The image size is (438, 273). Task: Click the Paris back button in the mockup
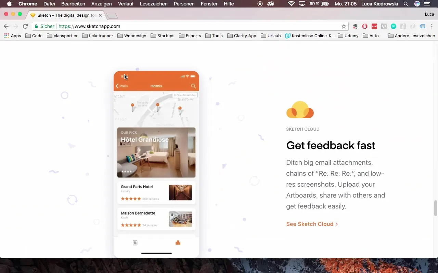coord(122,86)
